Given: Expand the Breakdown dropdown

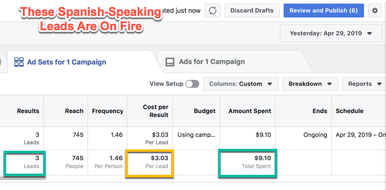Looking at the screenshot, I should [310, 84].
